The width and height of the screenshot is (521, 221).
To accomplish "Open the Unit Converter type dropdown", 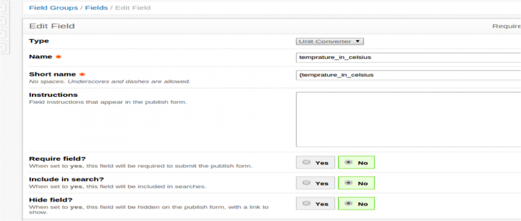I will 329,41.
